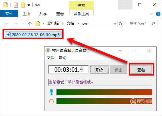The width and height of the screenshot is (162, 116).
Task: Click the orange headphone icon
Action: coord(51,101)
